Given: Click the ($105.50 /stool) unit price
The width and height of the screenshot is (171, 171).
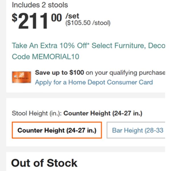Looking at the screenshot, I should click(x=88, y=23).
